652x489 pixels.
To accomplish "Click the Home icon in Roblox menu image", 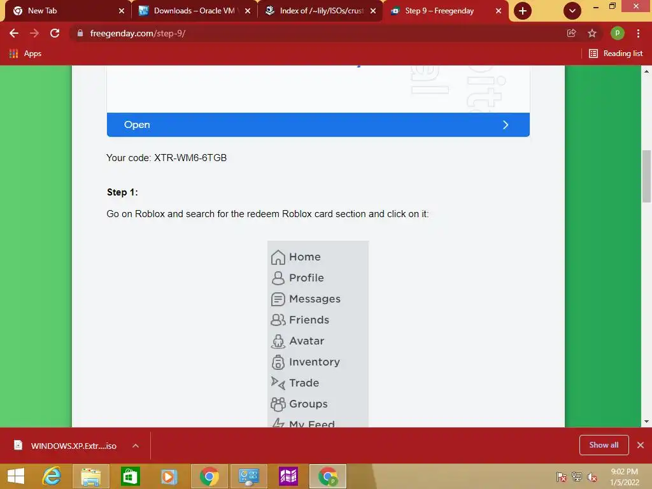I will 278,257.
